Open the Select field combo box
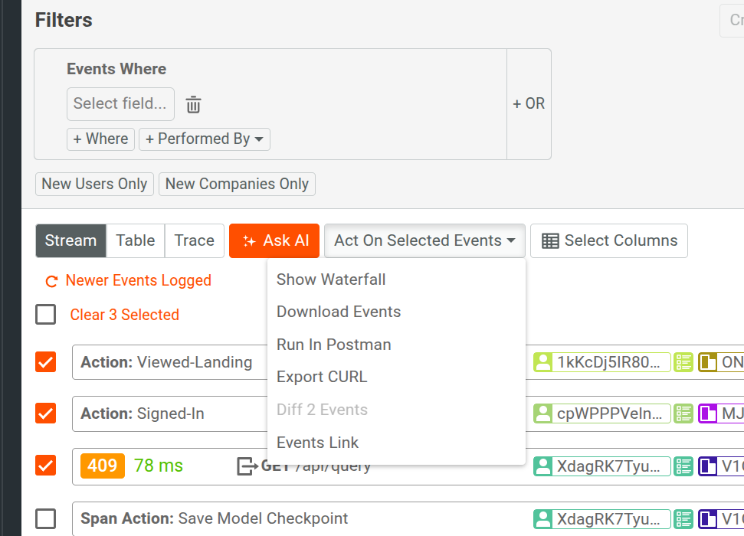 120,103
